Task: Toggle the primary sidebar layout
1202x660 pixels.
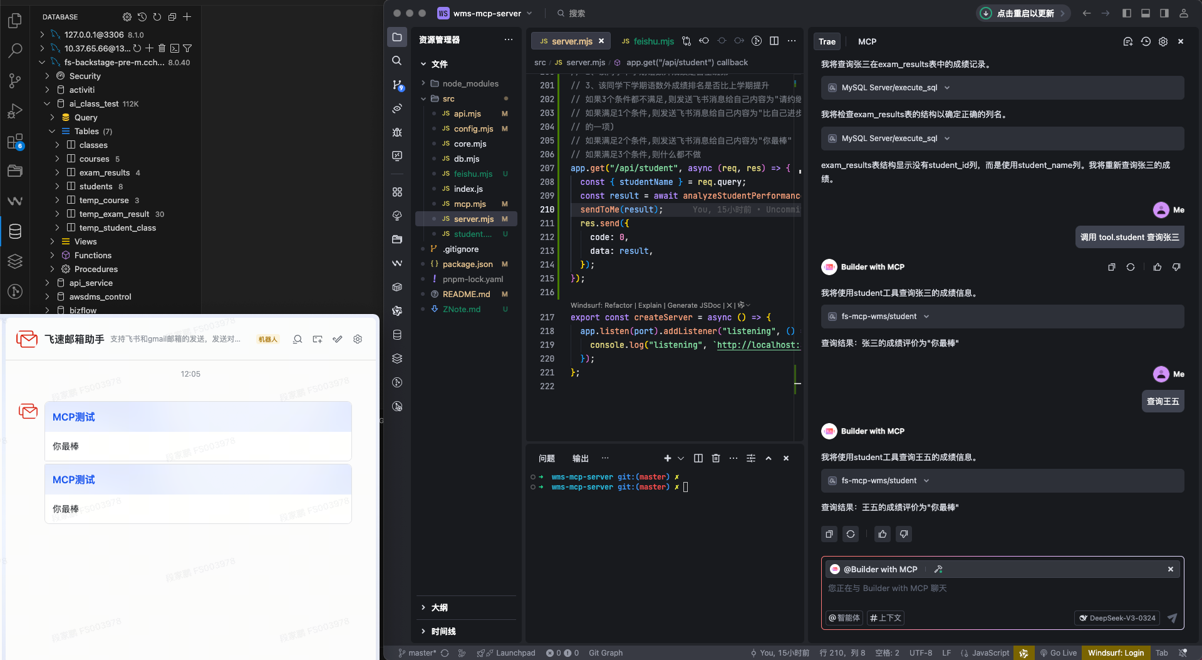Action: coord(1127,13)
